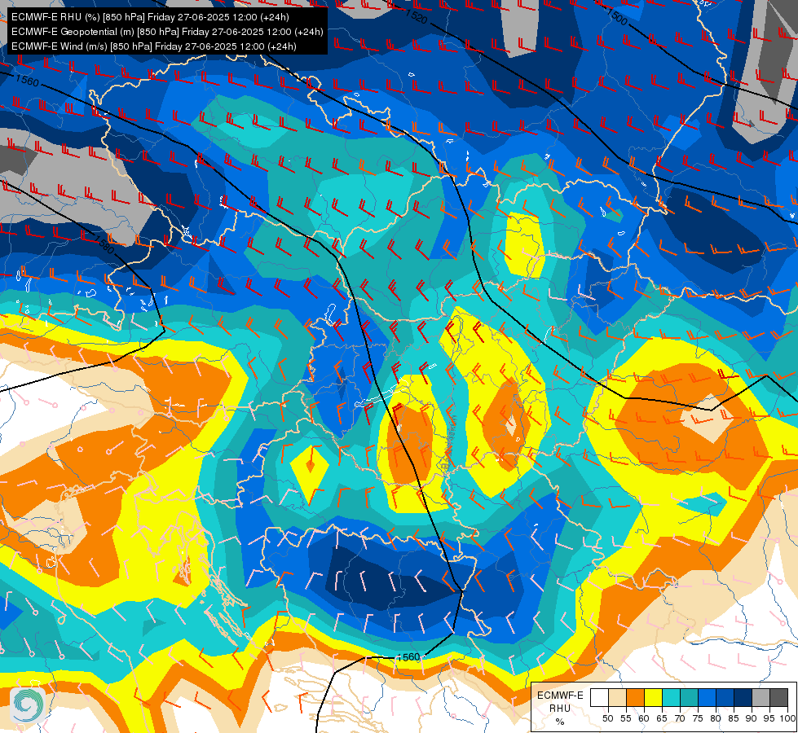Click the legend value label 100
Image resolution: width=798 pixels, height=733 pixels.
(x=787, y=718)
